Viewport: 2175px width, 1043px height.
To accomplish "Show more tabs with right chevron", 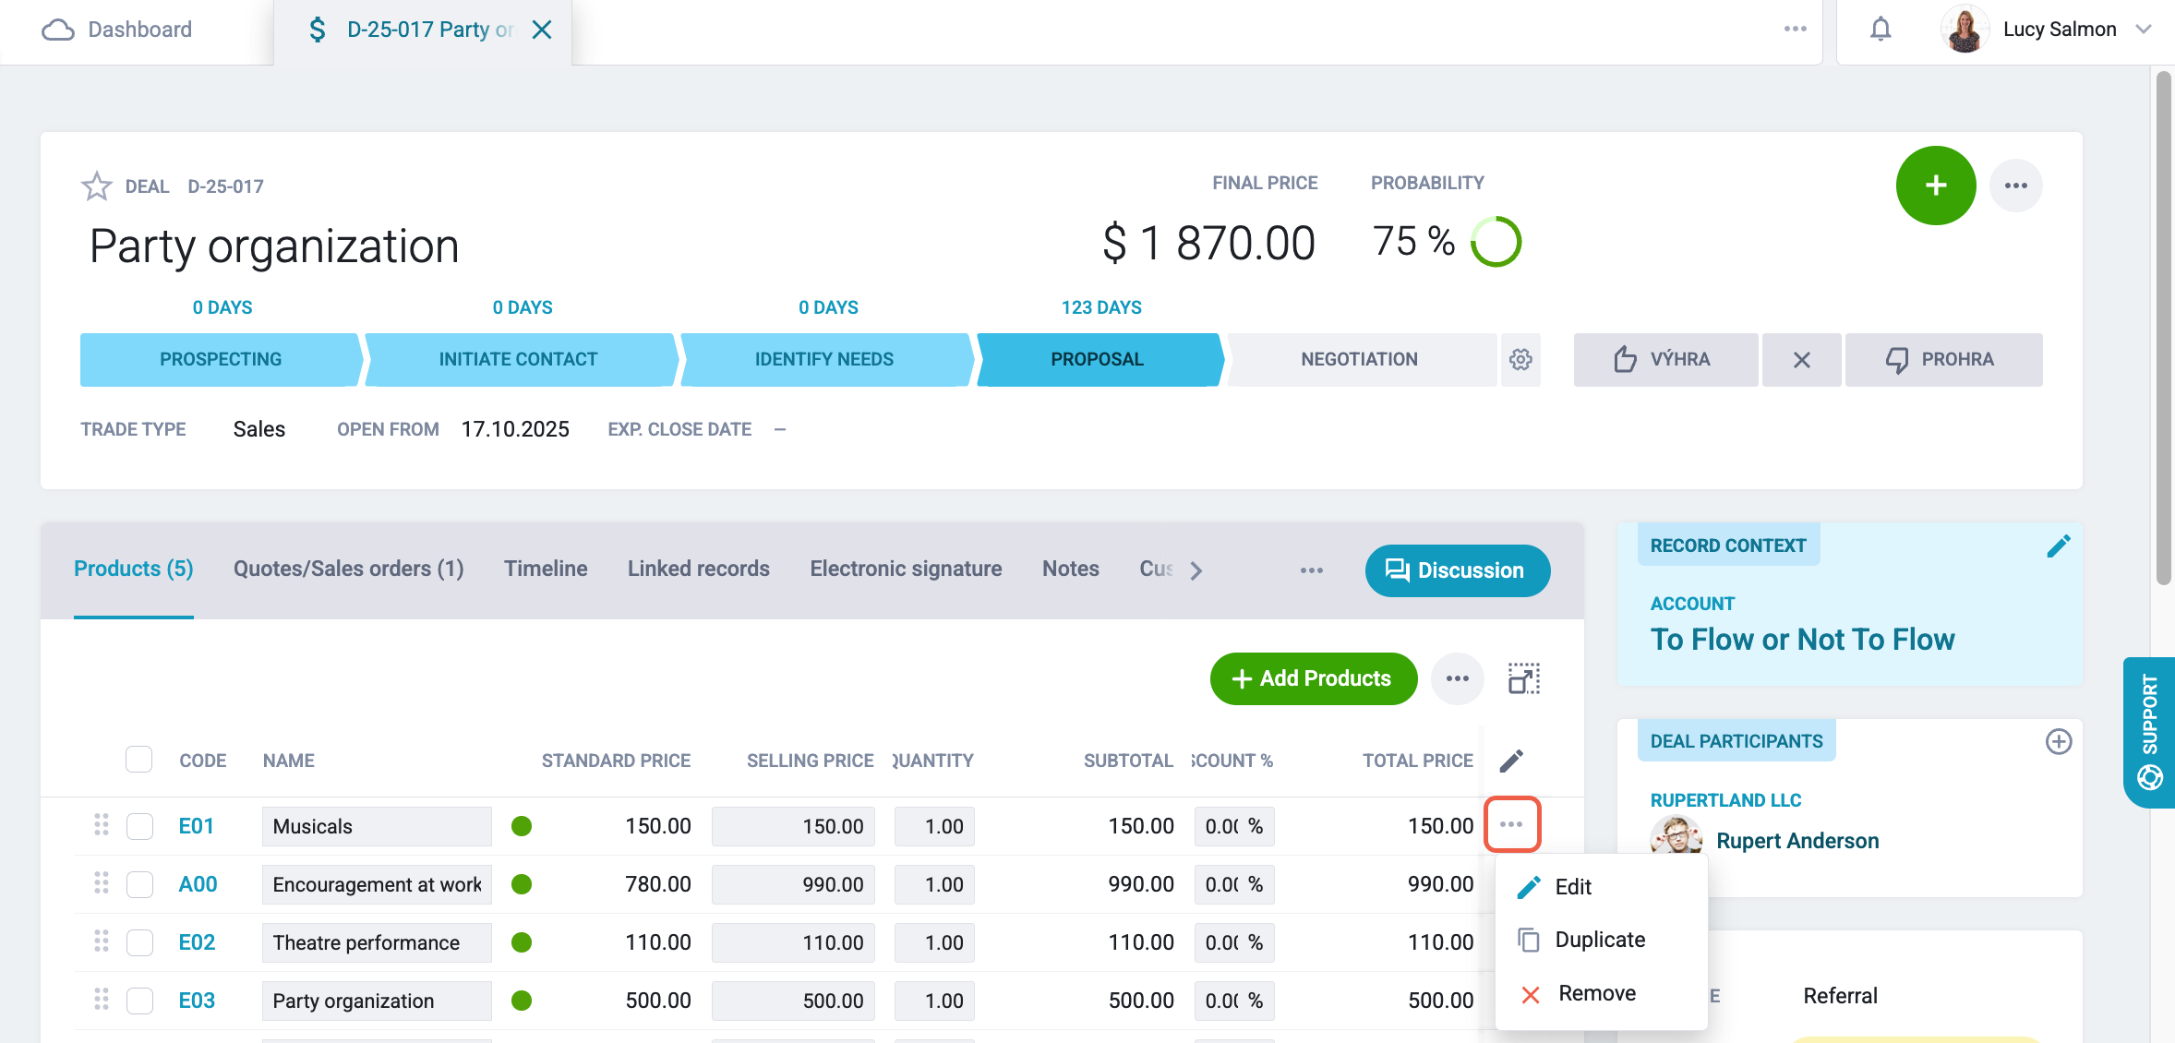I will coord(1196,570).
